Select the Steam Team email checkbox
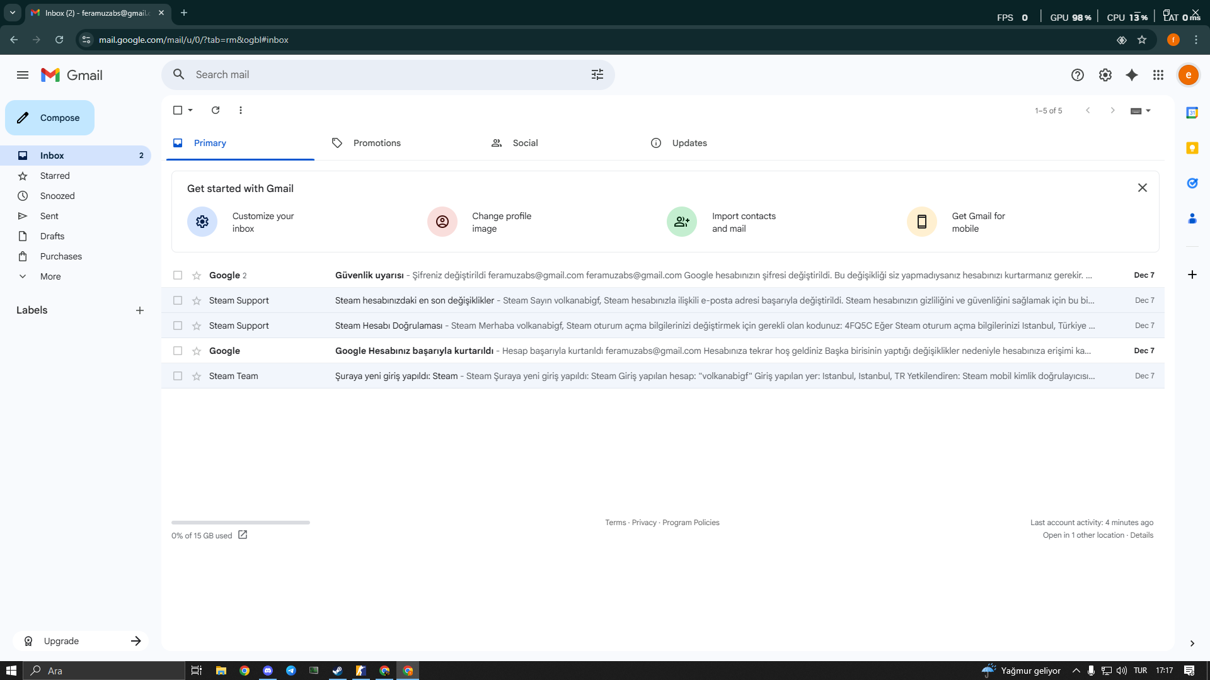The height and width of the screenshot is (680, 1210). [x=178, y=376]
